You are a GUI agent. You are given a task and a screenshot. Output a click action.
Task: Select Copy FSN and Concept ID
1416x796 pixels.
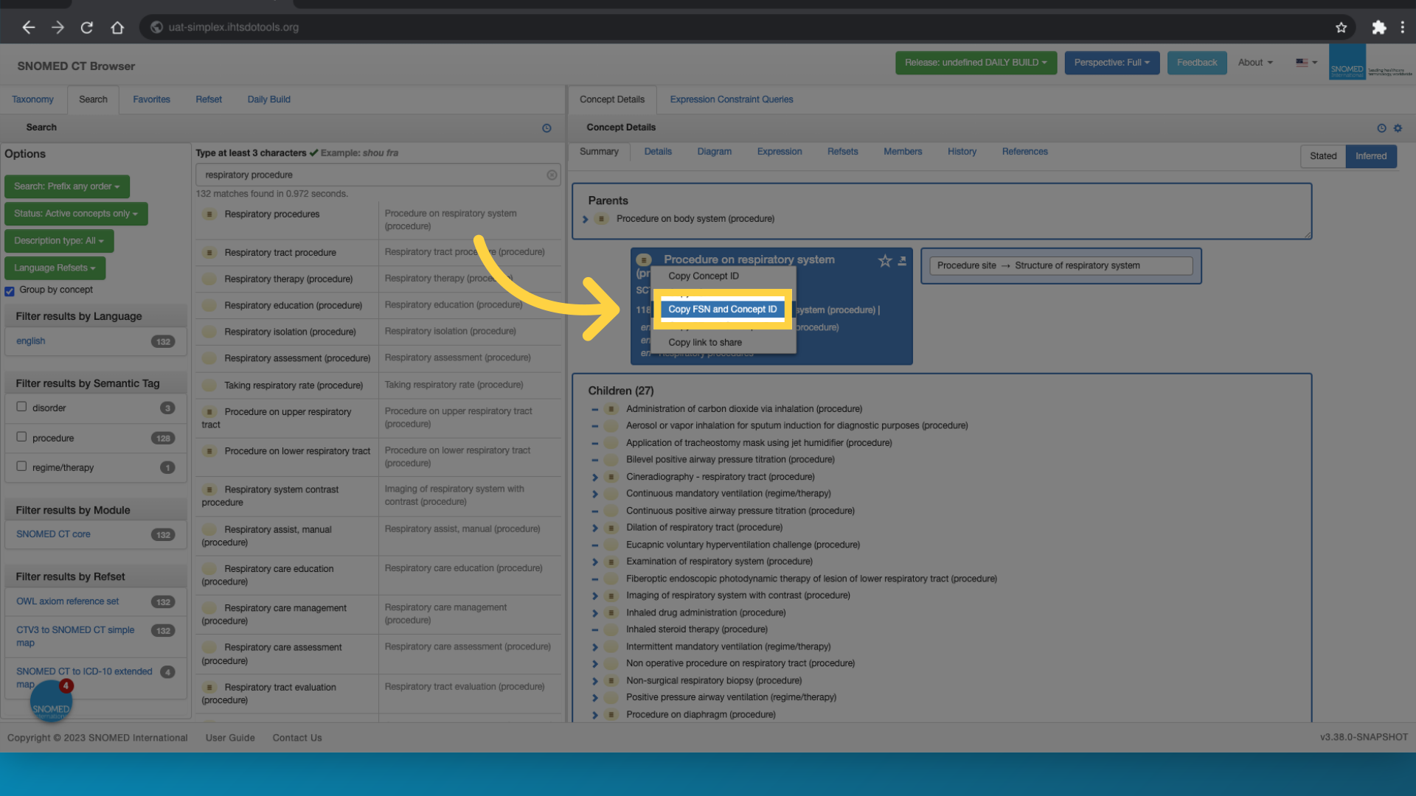(x=723, y=310)
